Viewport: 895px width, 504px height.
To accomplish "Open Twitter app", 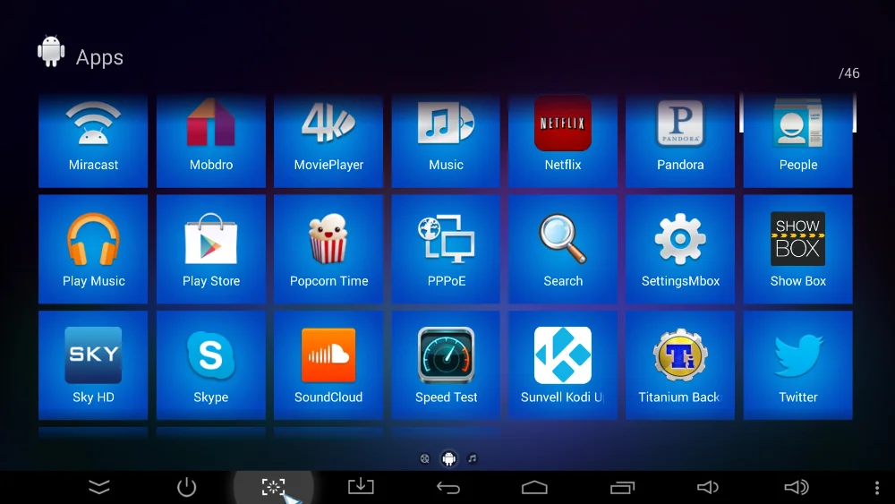I will point(798,365).
